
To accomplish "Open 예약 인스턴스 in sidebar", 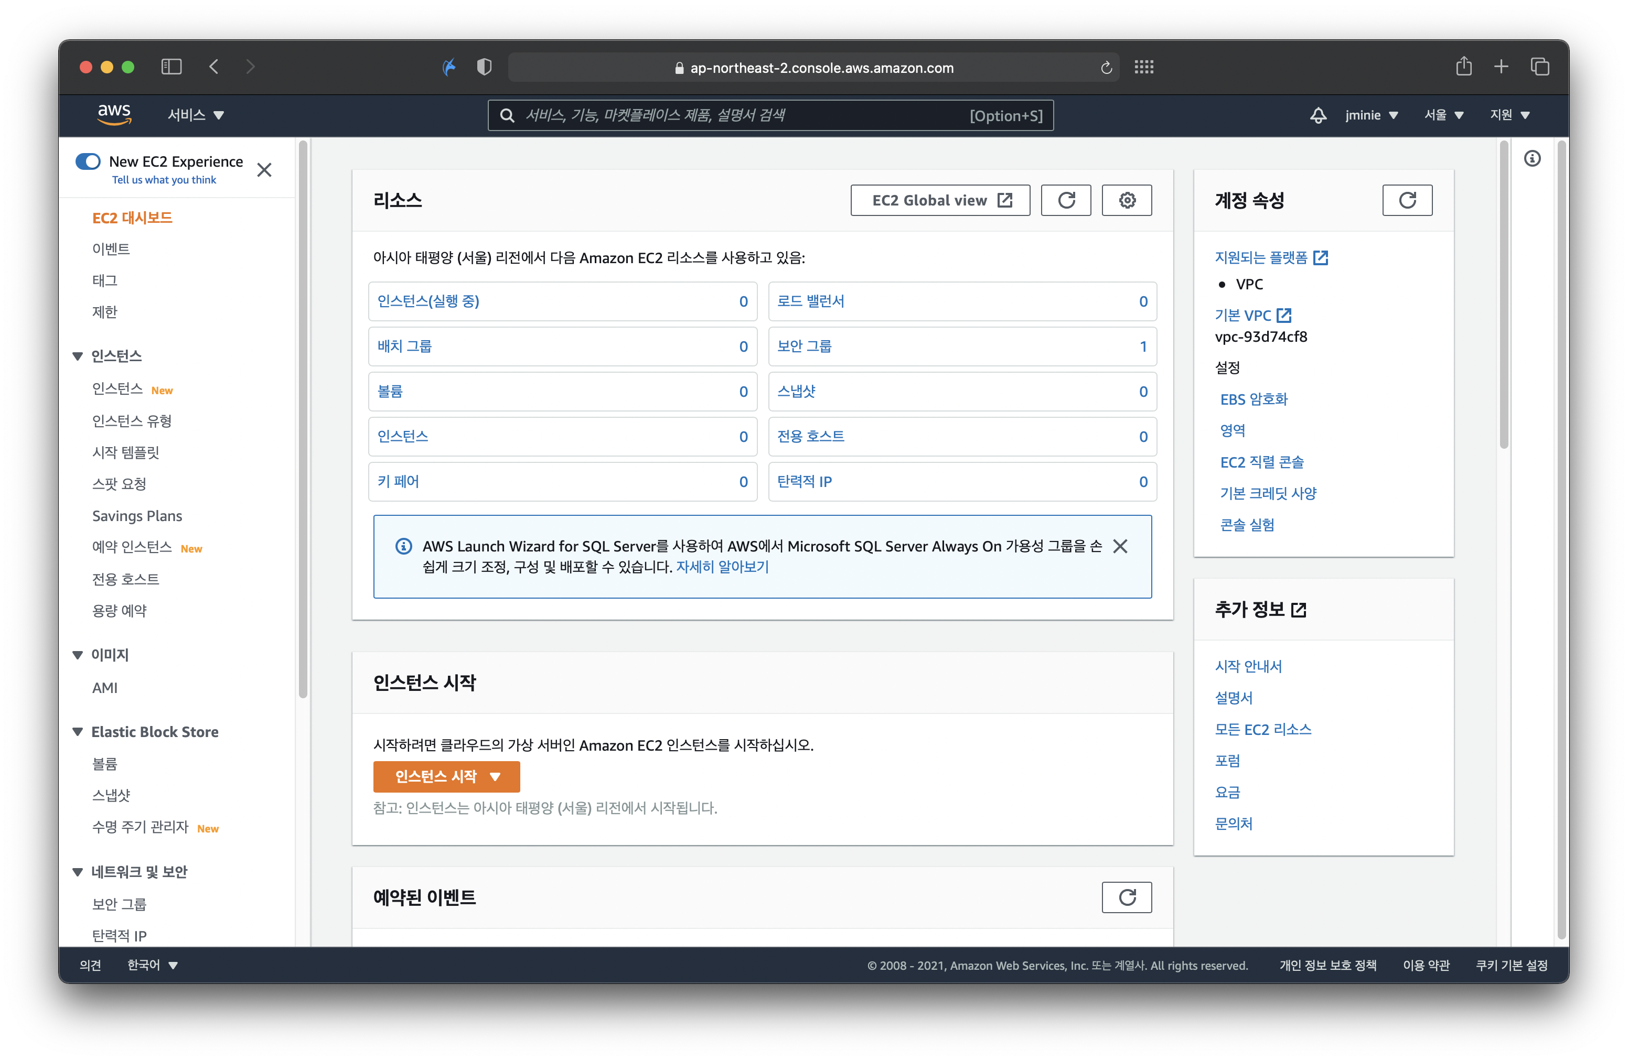I will tap(131, 548).
